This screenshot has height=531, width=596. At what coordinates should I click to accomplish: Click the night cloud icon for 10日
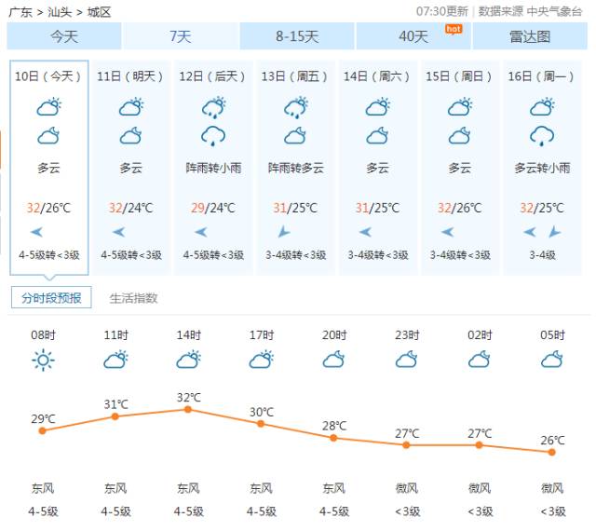(x=48, y=136)
